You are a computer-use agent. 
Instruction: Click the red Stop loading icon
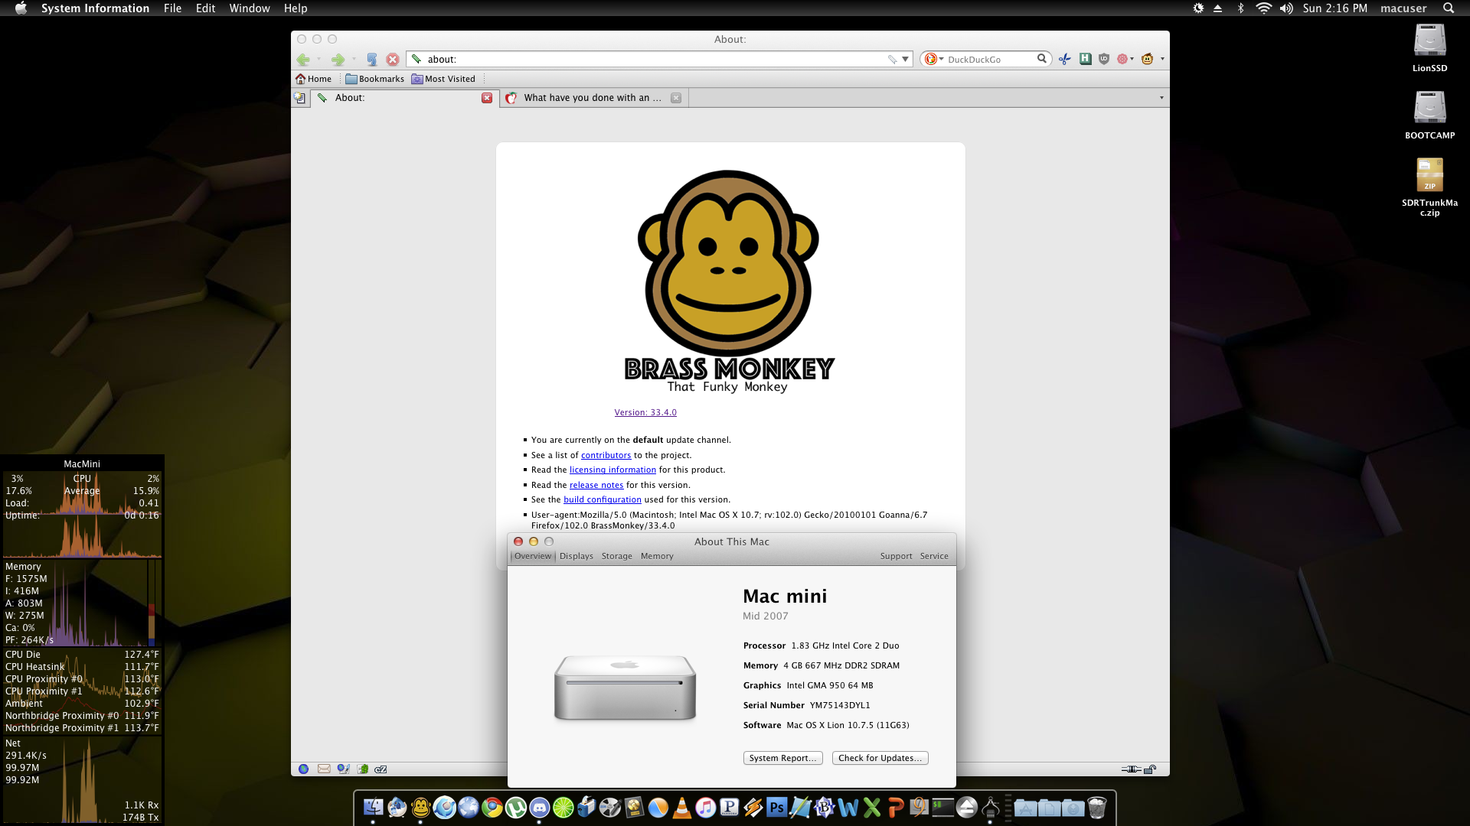coord(393,59)
